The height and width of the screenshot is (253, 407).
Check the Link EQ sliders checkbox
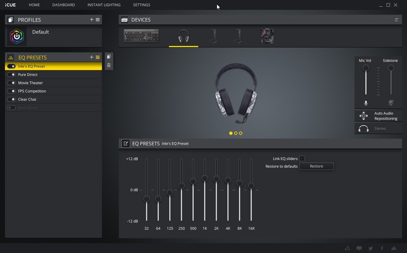click(302, 159)
